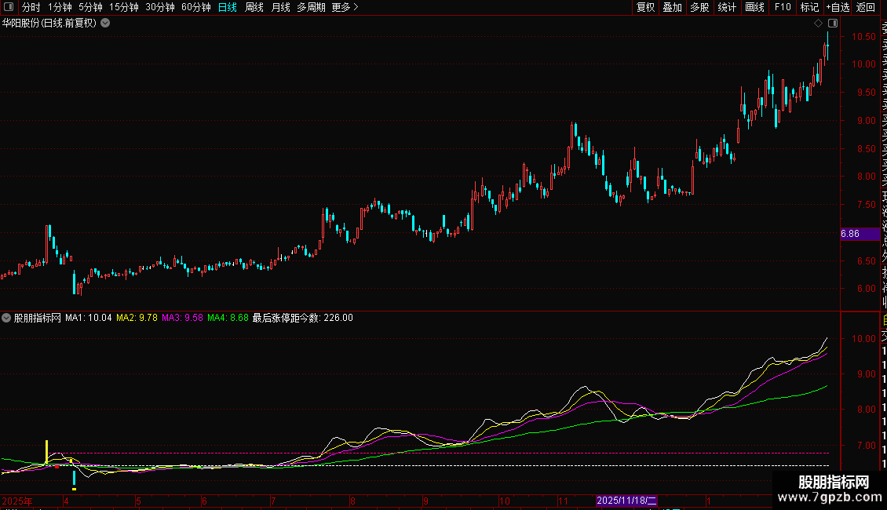Open the 画线 drawing tools
The height and width of the screenshot is (510, 887).
tap(754, 7)
